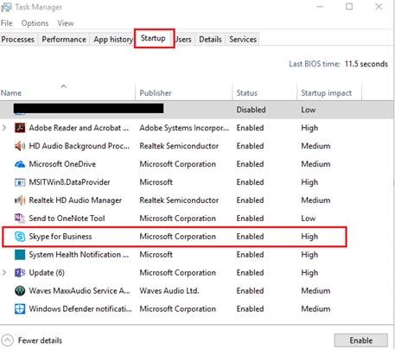Click the MSITWin8.DataProvider icon
The width and height of the screenshot is (395, 349).
click(x=20, y=182)
